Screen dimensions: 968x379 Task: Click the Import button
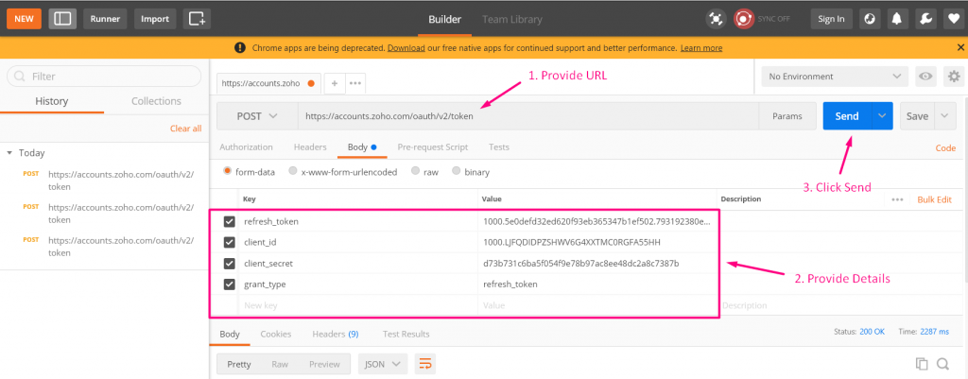155,19
